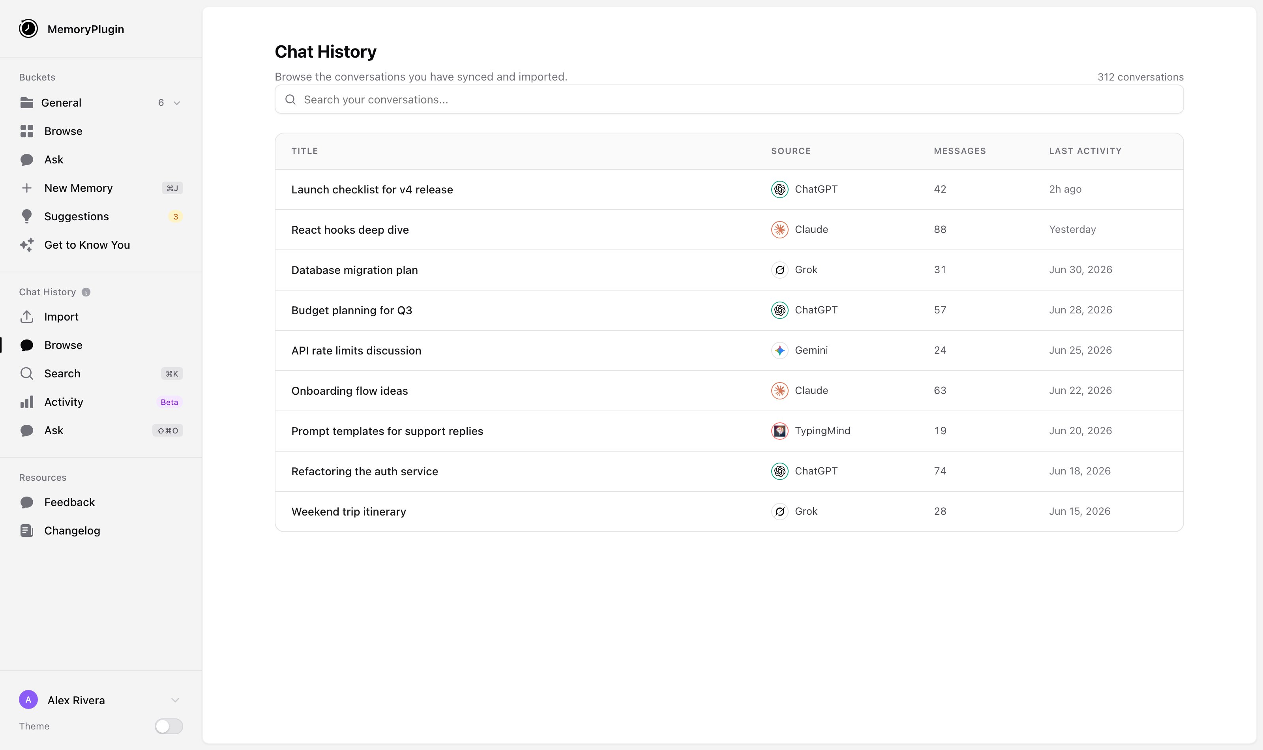This screenshot has height=750, width=1263.
Task: Open Budget planning for Q3 conversation
Action: (x=352, y=310)
